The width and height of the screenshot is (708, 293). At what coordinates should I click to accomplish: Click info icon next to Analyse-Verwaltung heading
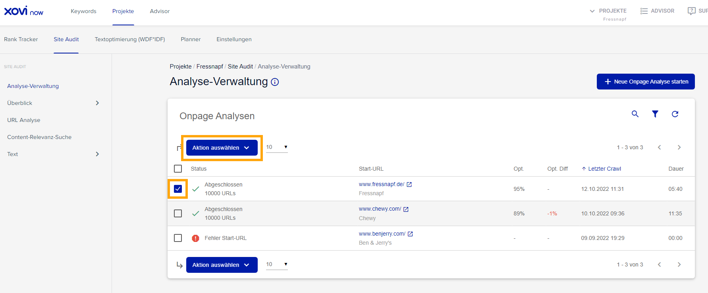(275, 82)
